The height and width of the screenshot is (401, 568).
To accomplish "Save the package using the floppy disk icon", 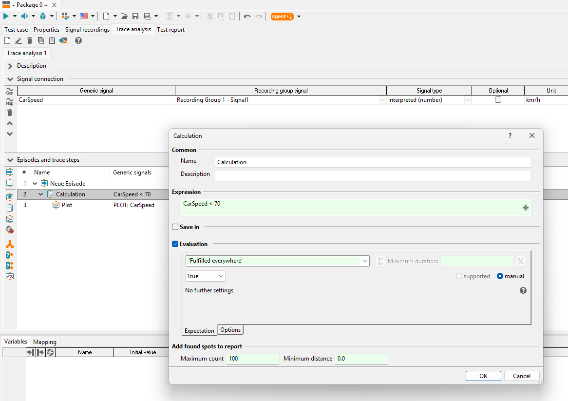I will [135, 16].
